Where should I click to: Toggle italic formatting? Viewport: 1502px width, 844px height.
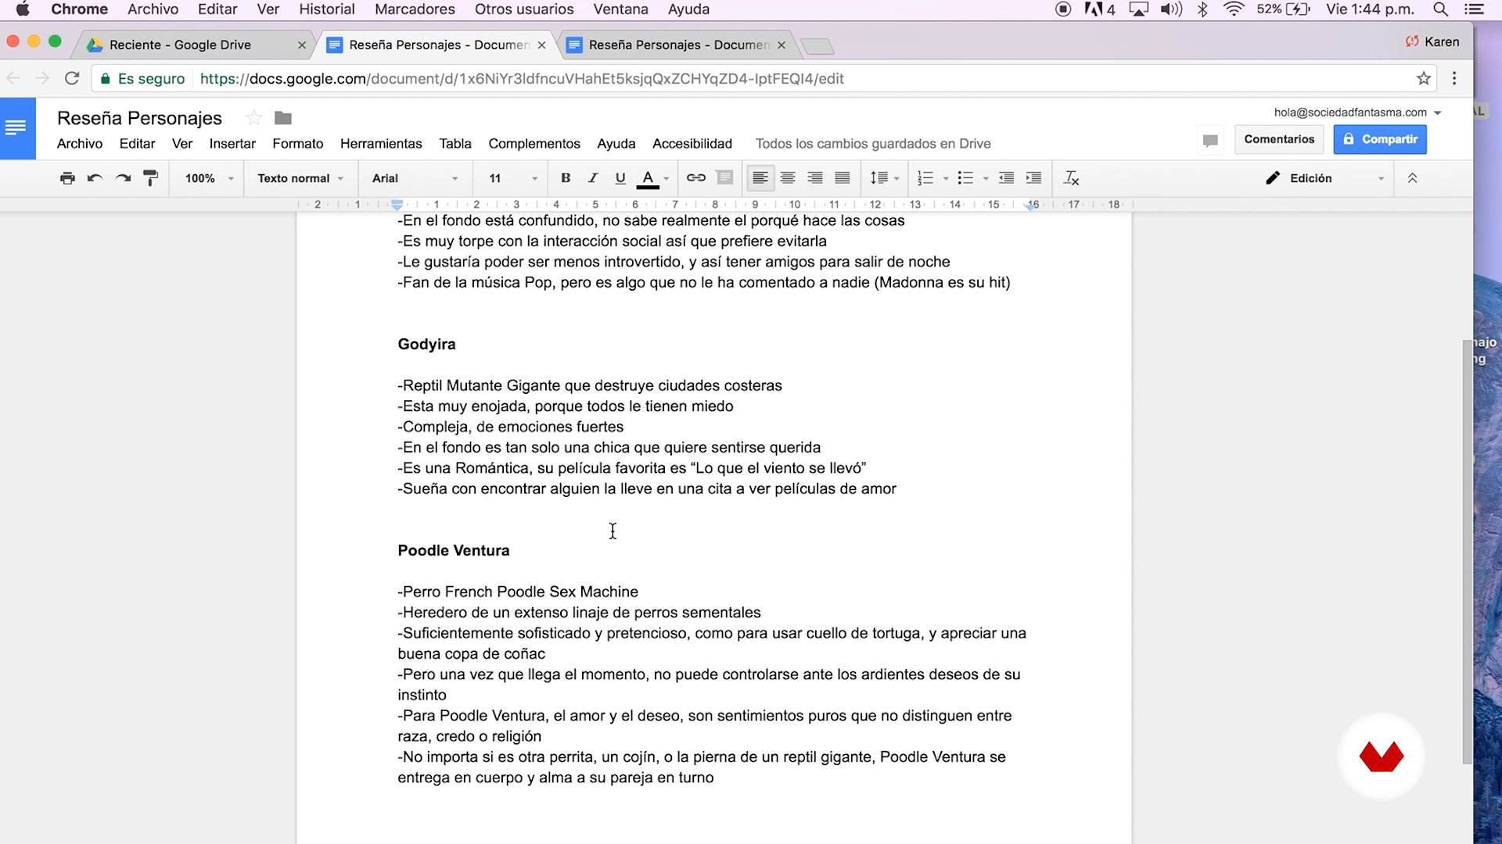[593, 178]
